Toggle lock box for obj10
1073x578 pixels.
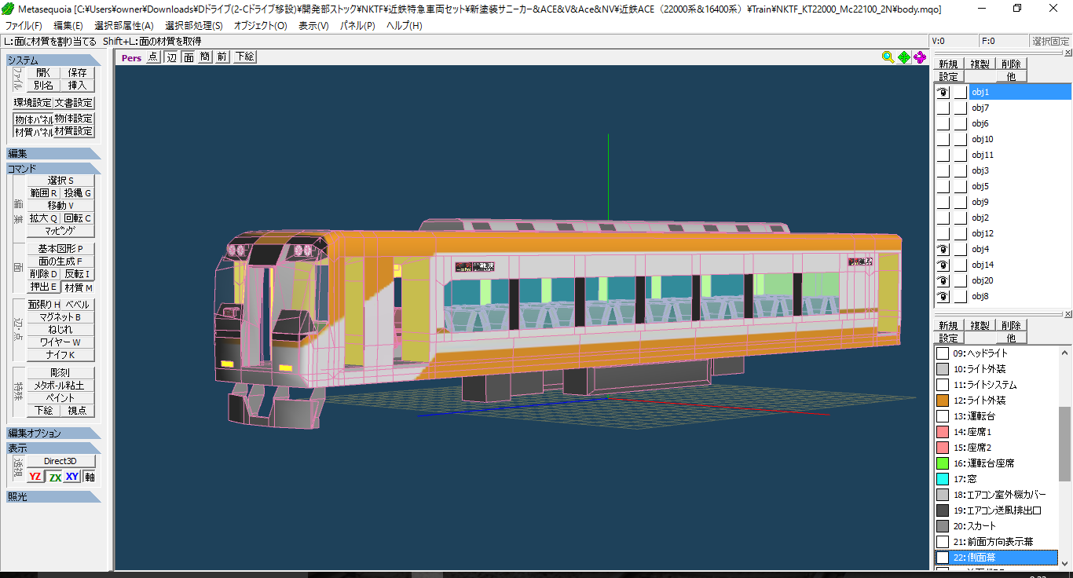point(960,139)
